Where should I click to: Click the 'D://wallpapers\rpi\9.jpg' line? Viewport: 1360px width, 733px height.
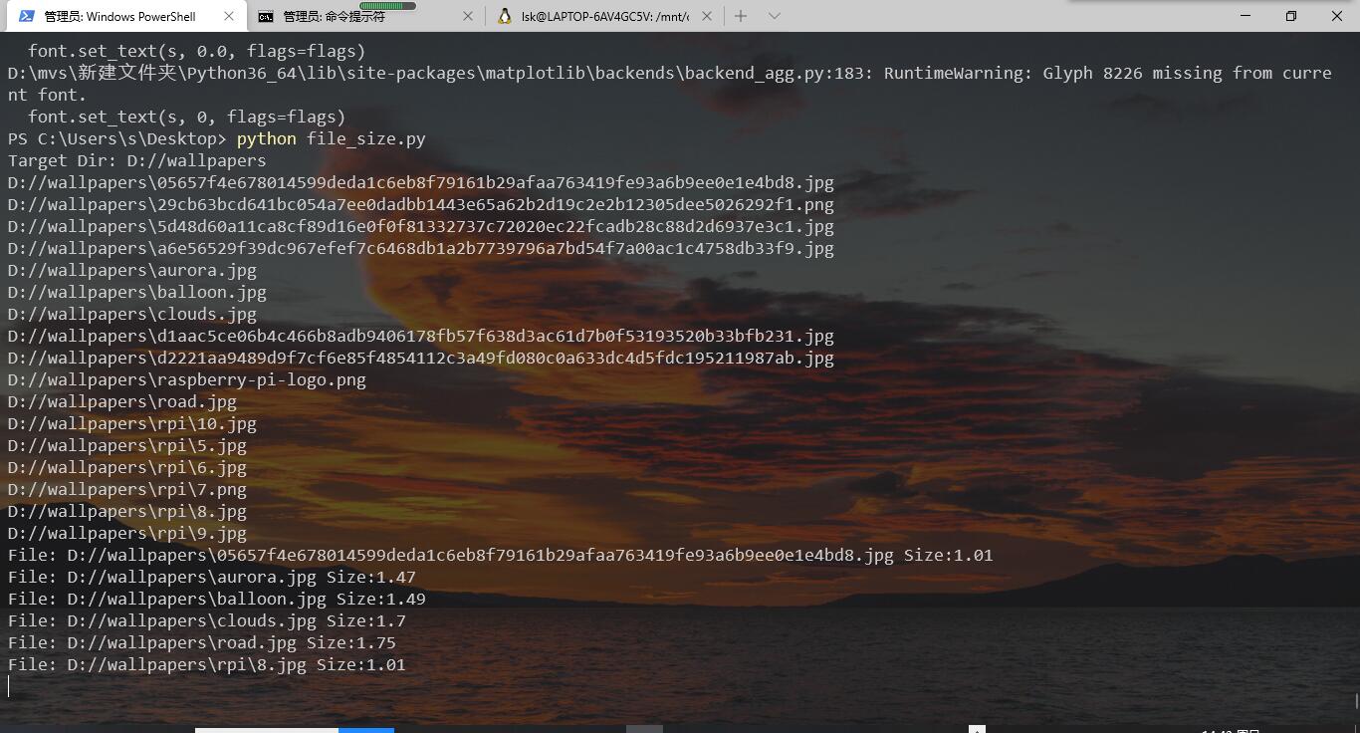[127, 533]
